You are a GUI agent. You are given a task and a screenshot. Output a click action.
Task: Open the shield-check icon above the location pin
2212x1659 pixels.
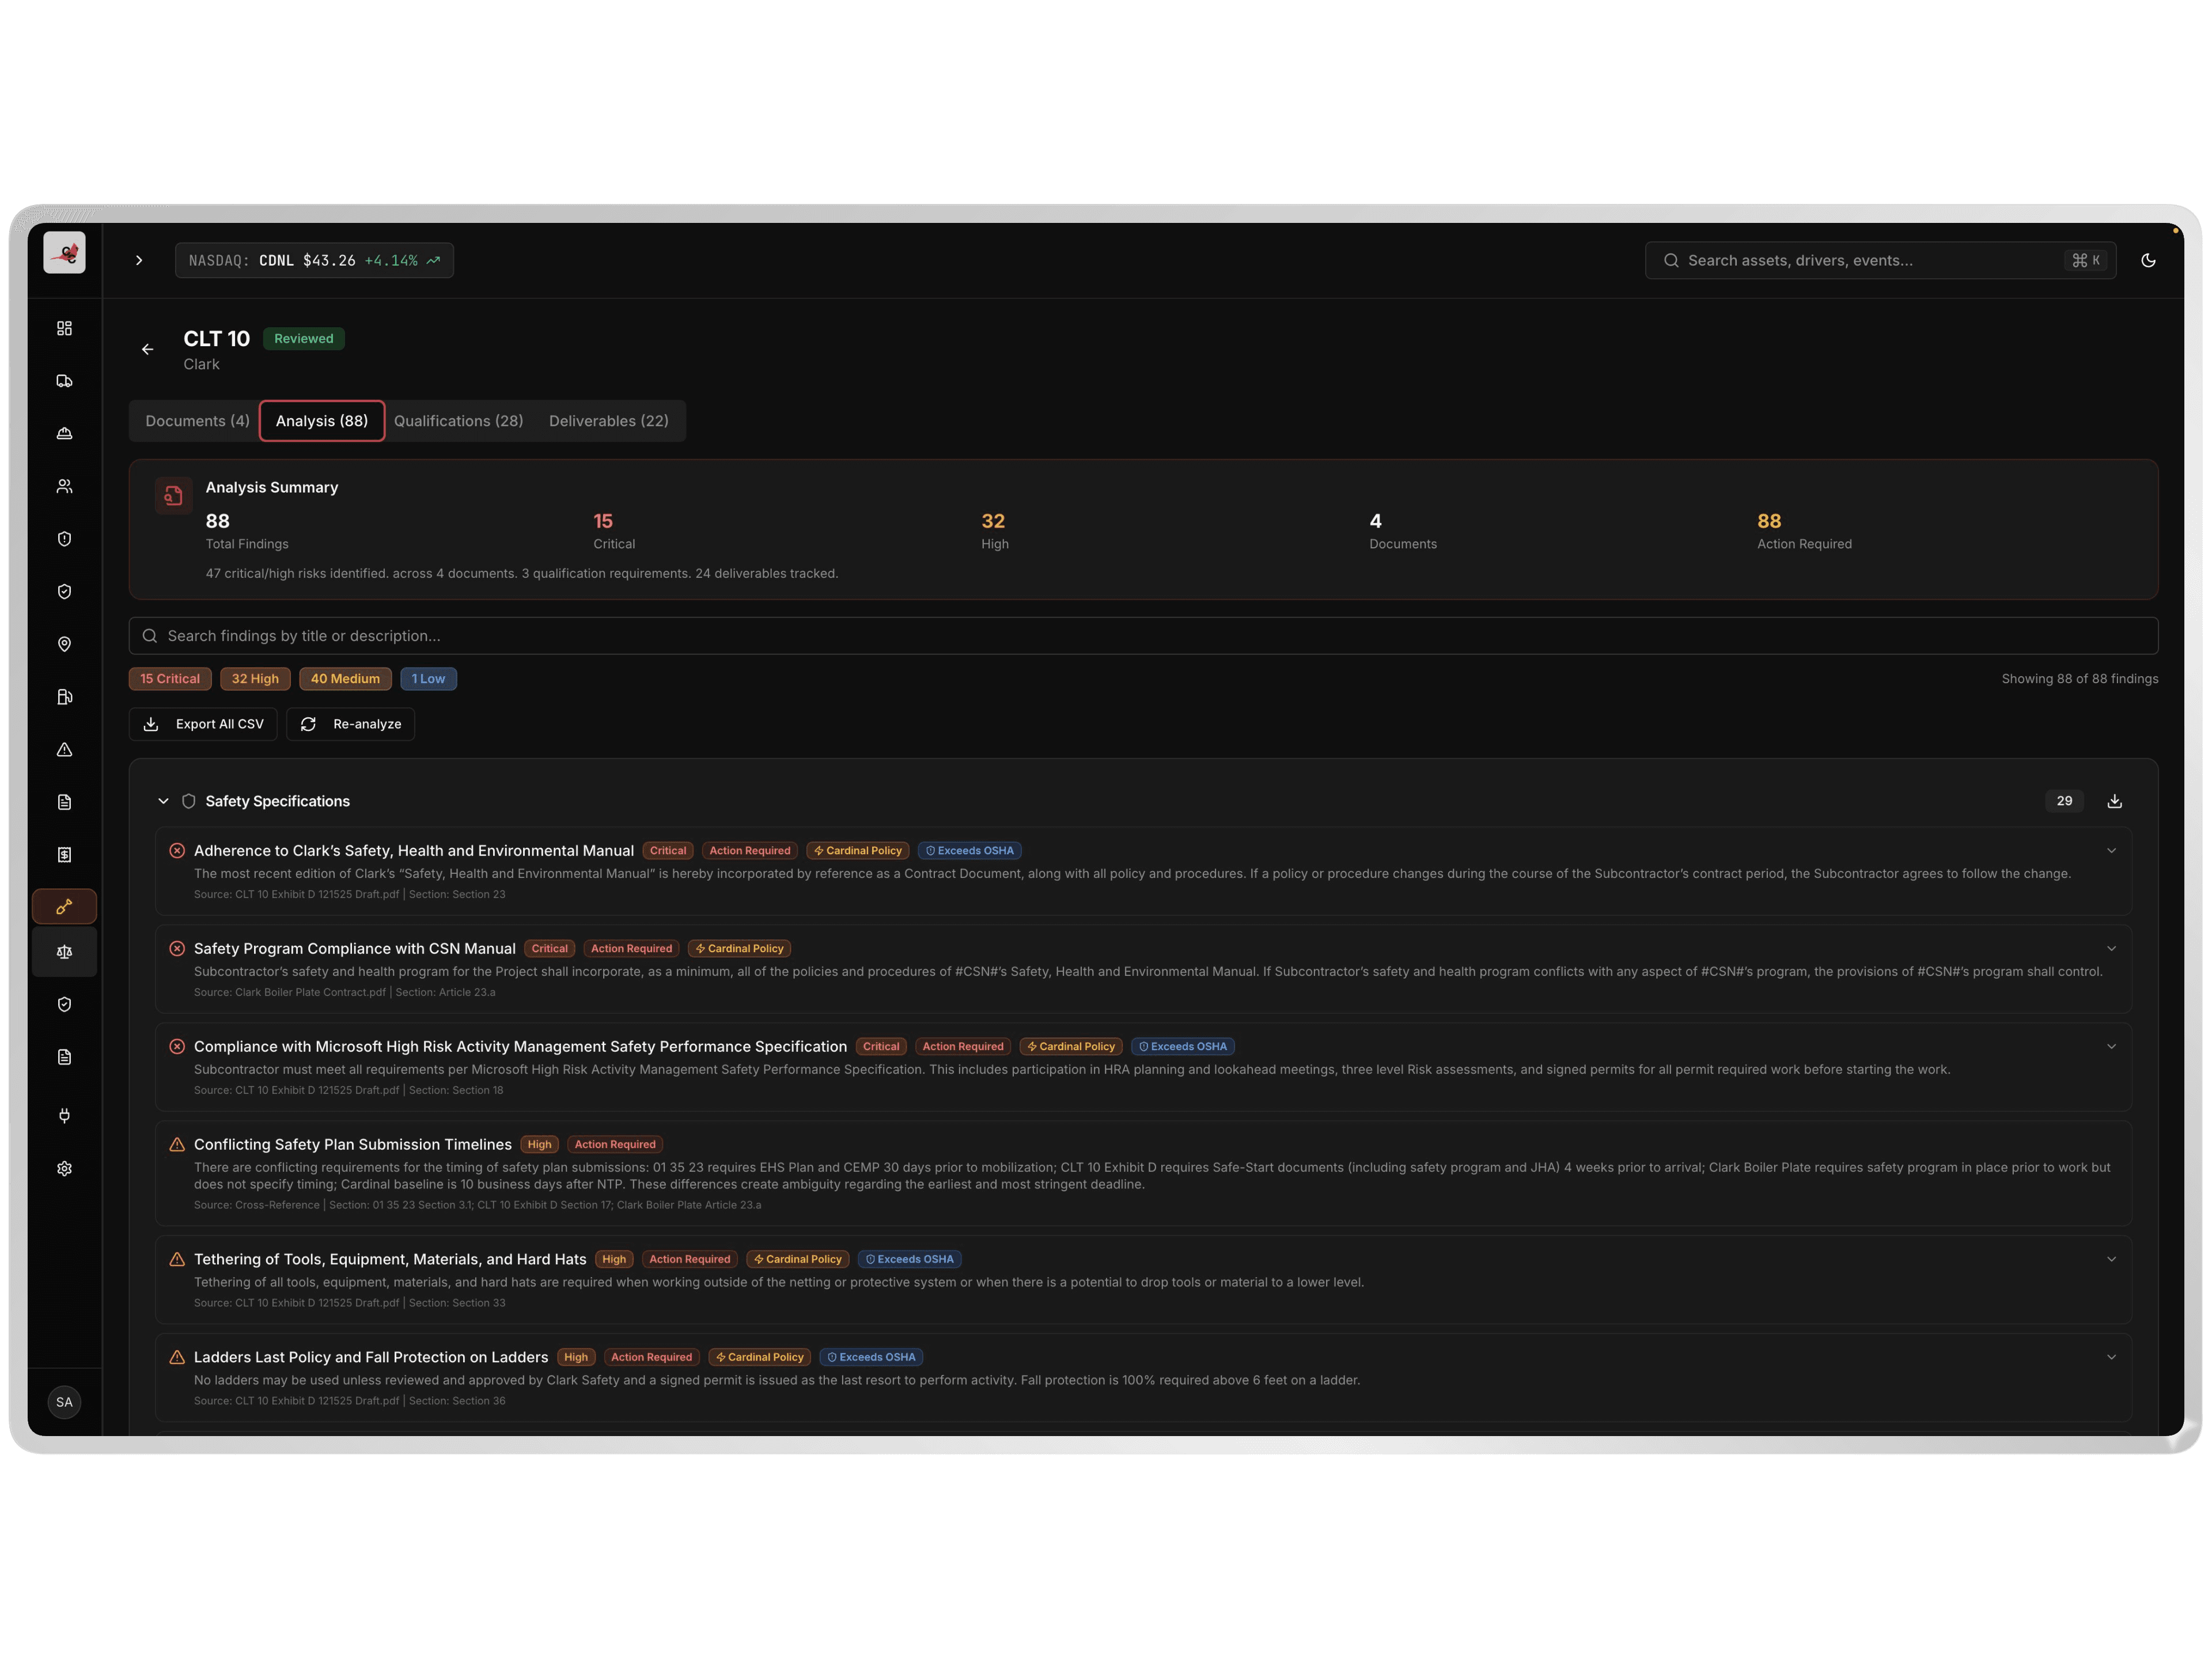point(64,592)
